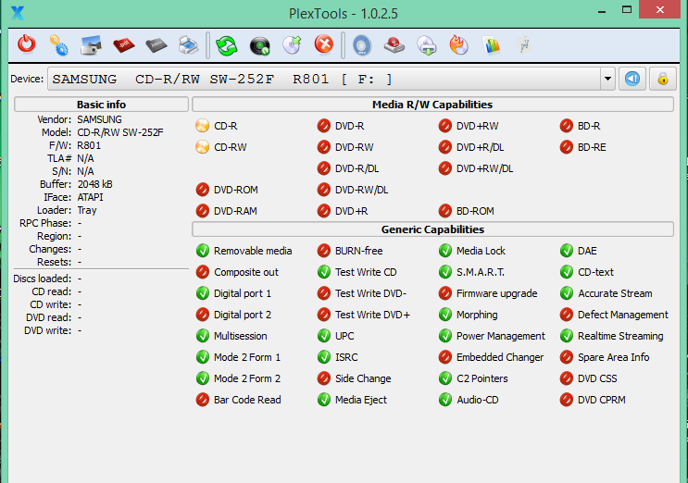Click the green refresh arrows icon
Image resolution: width=688 pixels, height=483 pixels.
coord(227,45)
